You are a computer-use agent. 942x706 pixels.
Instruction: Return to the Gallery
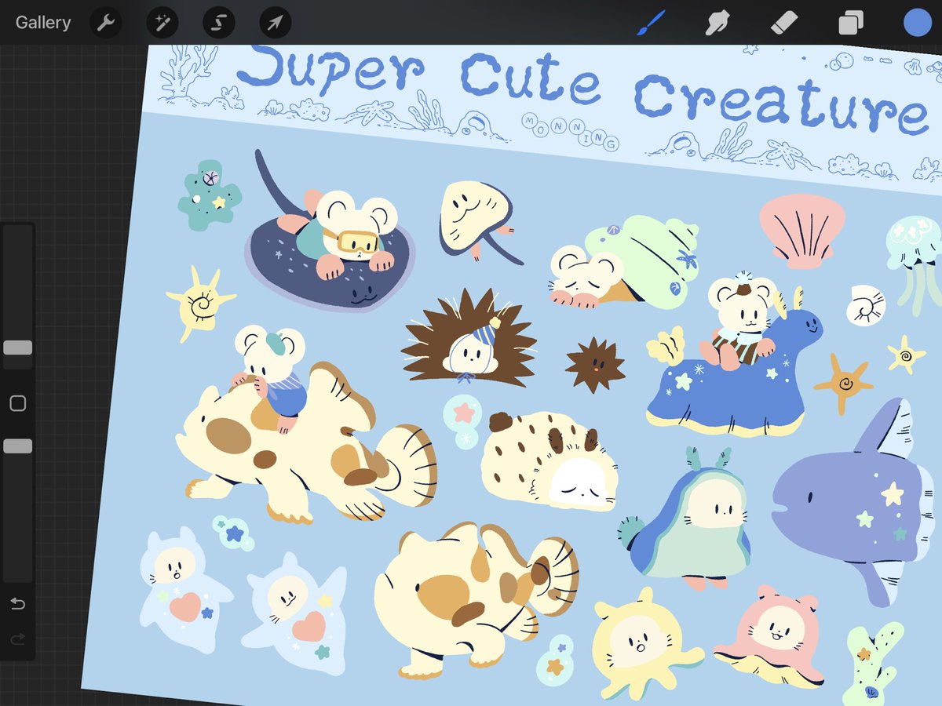[x=43, y=23]
